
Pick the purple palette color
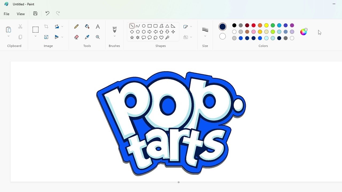pyautogui.click(x=292, y=25)
